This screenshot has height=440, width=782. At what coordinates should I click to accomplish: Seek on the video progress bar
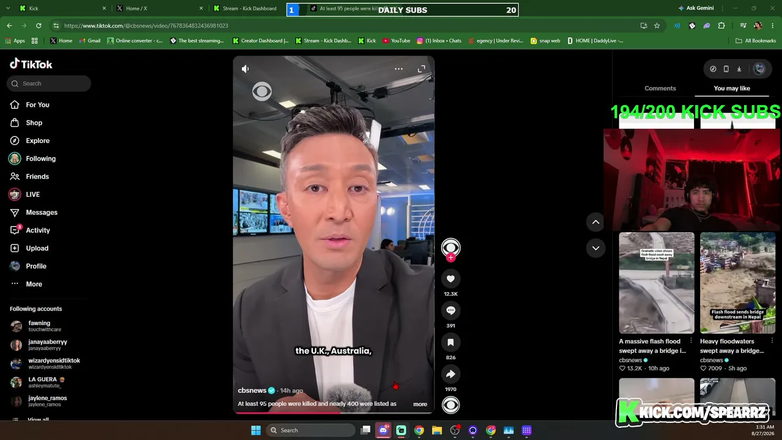(x=334, y=413)
